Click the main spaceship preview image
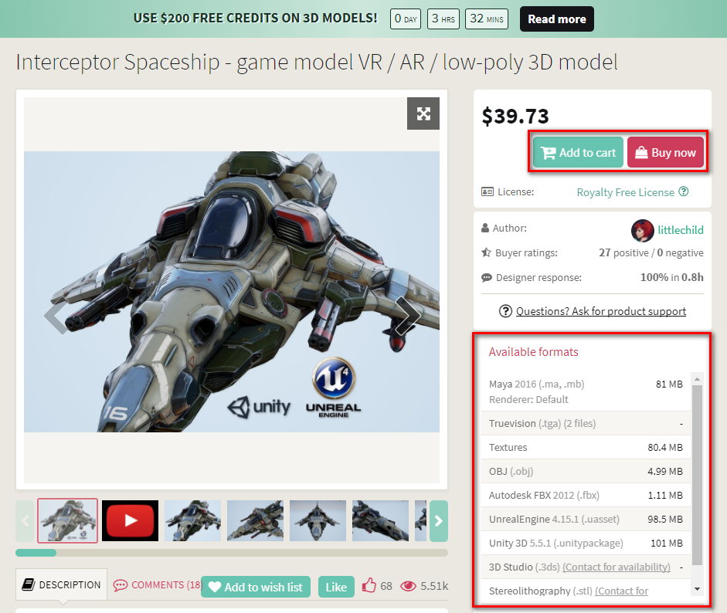 (231, 291)
